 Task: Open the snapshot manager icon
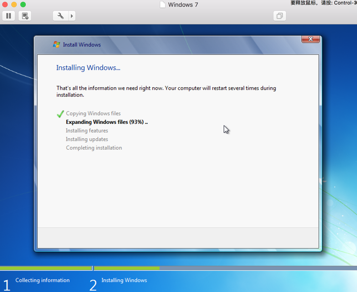coord(25,16)
